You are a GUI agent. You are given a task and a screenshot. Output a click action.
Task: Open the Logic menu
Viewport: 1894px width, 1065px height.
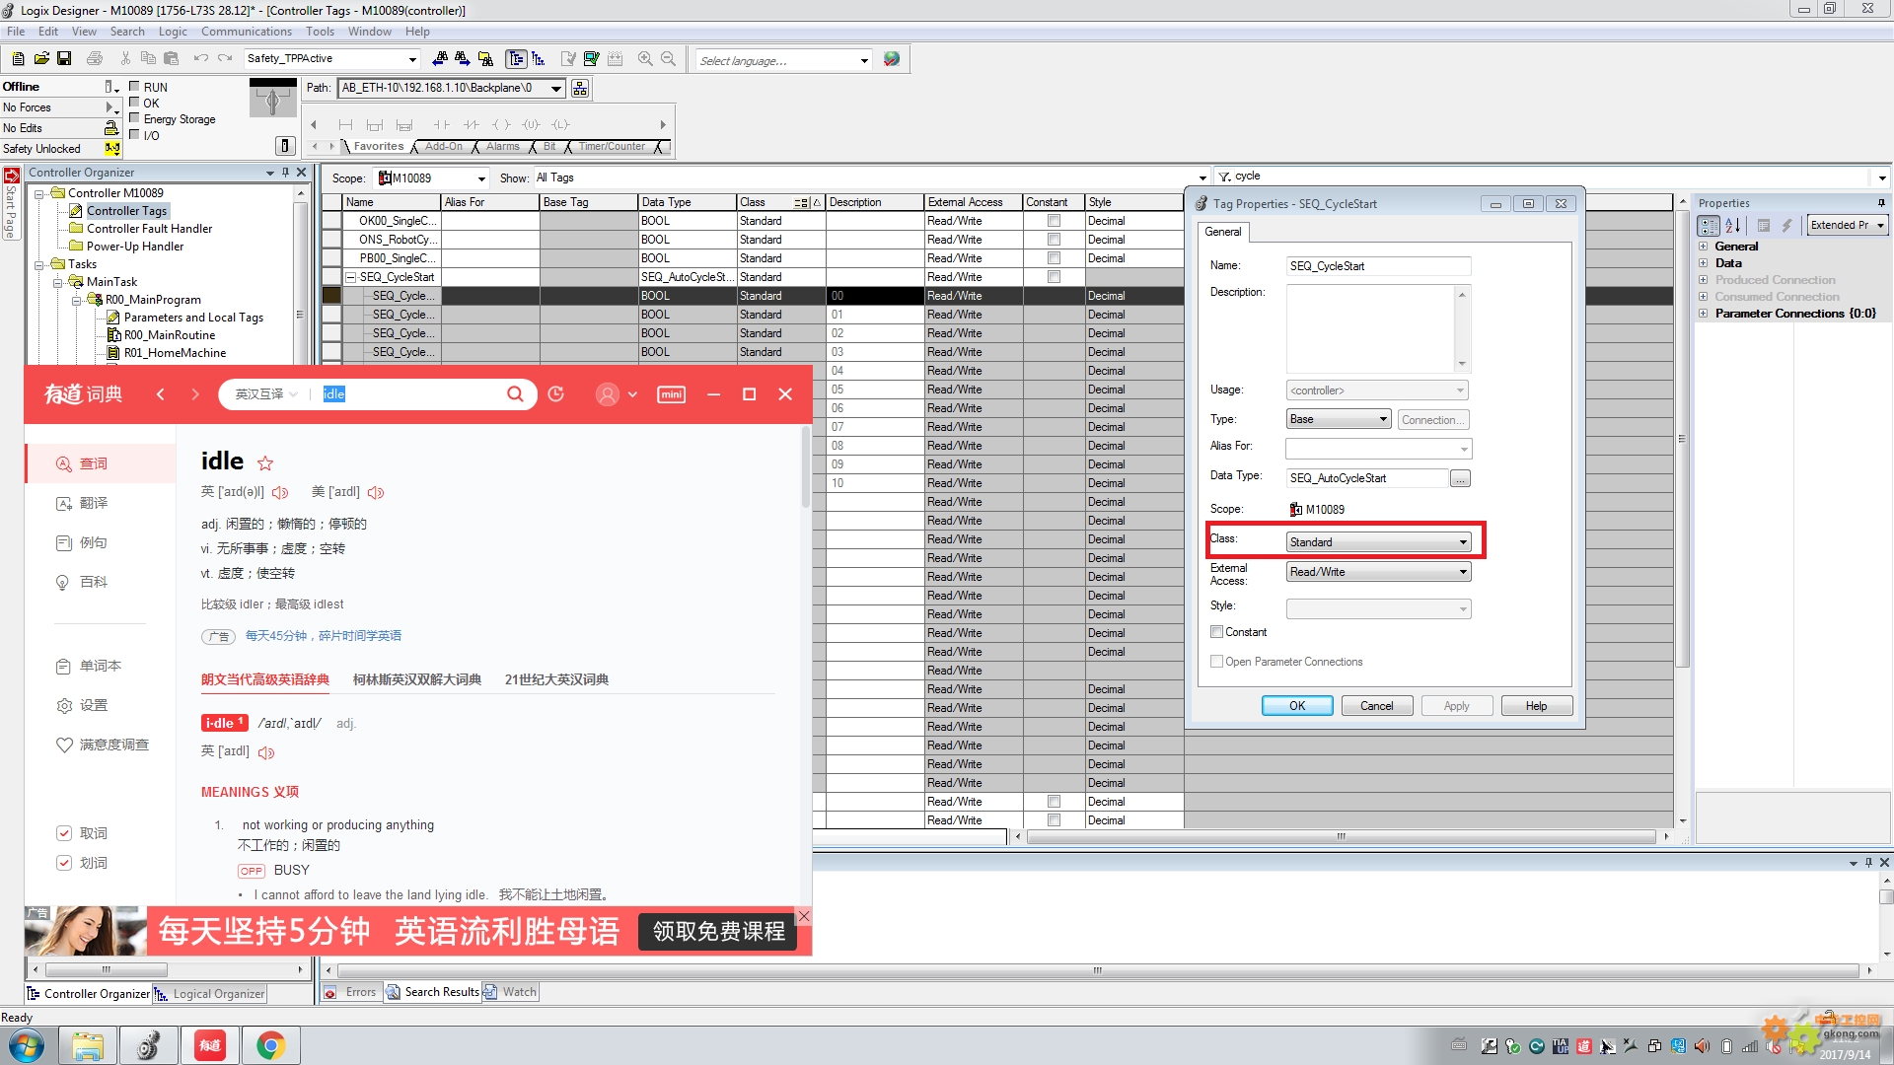[173, 32]
